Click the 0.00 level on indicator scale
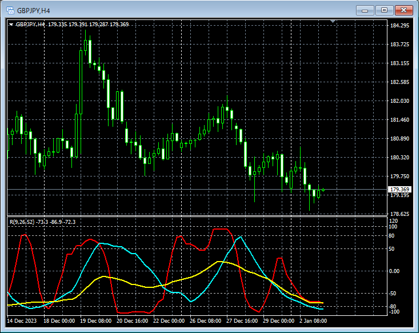This screenshot has width=420, height=333. (394, 271)
